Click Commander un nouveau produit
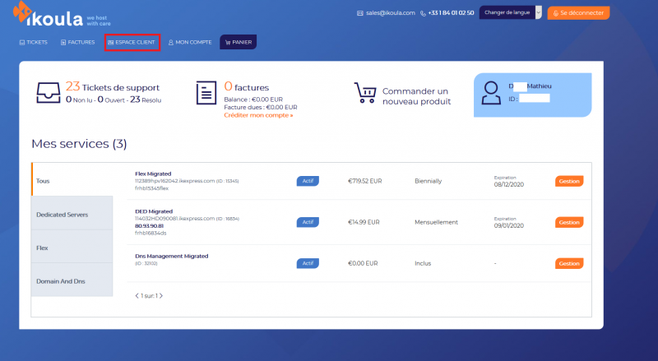The width and height of the screenshot is (658, 361). pos(416,96)
